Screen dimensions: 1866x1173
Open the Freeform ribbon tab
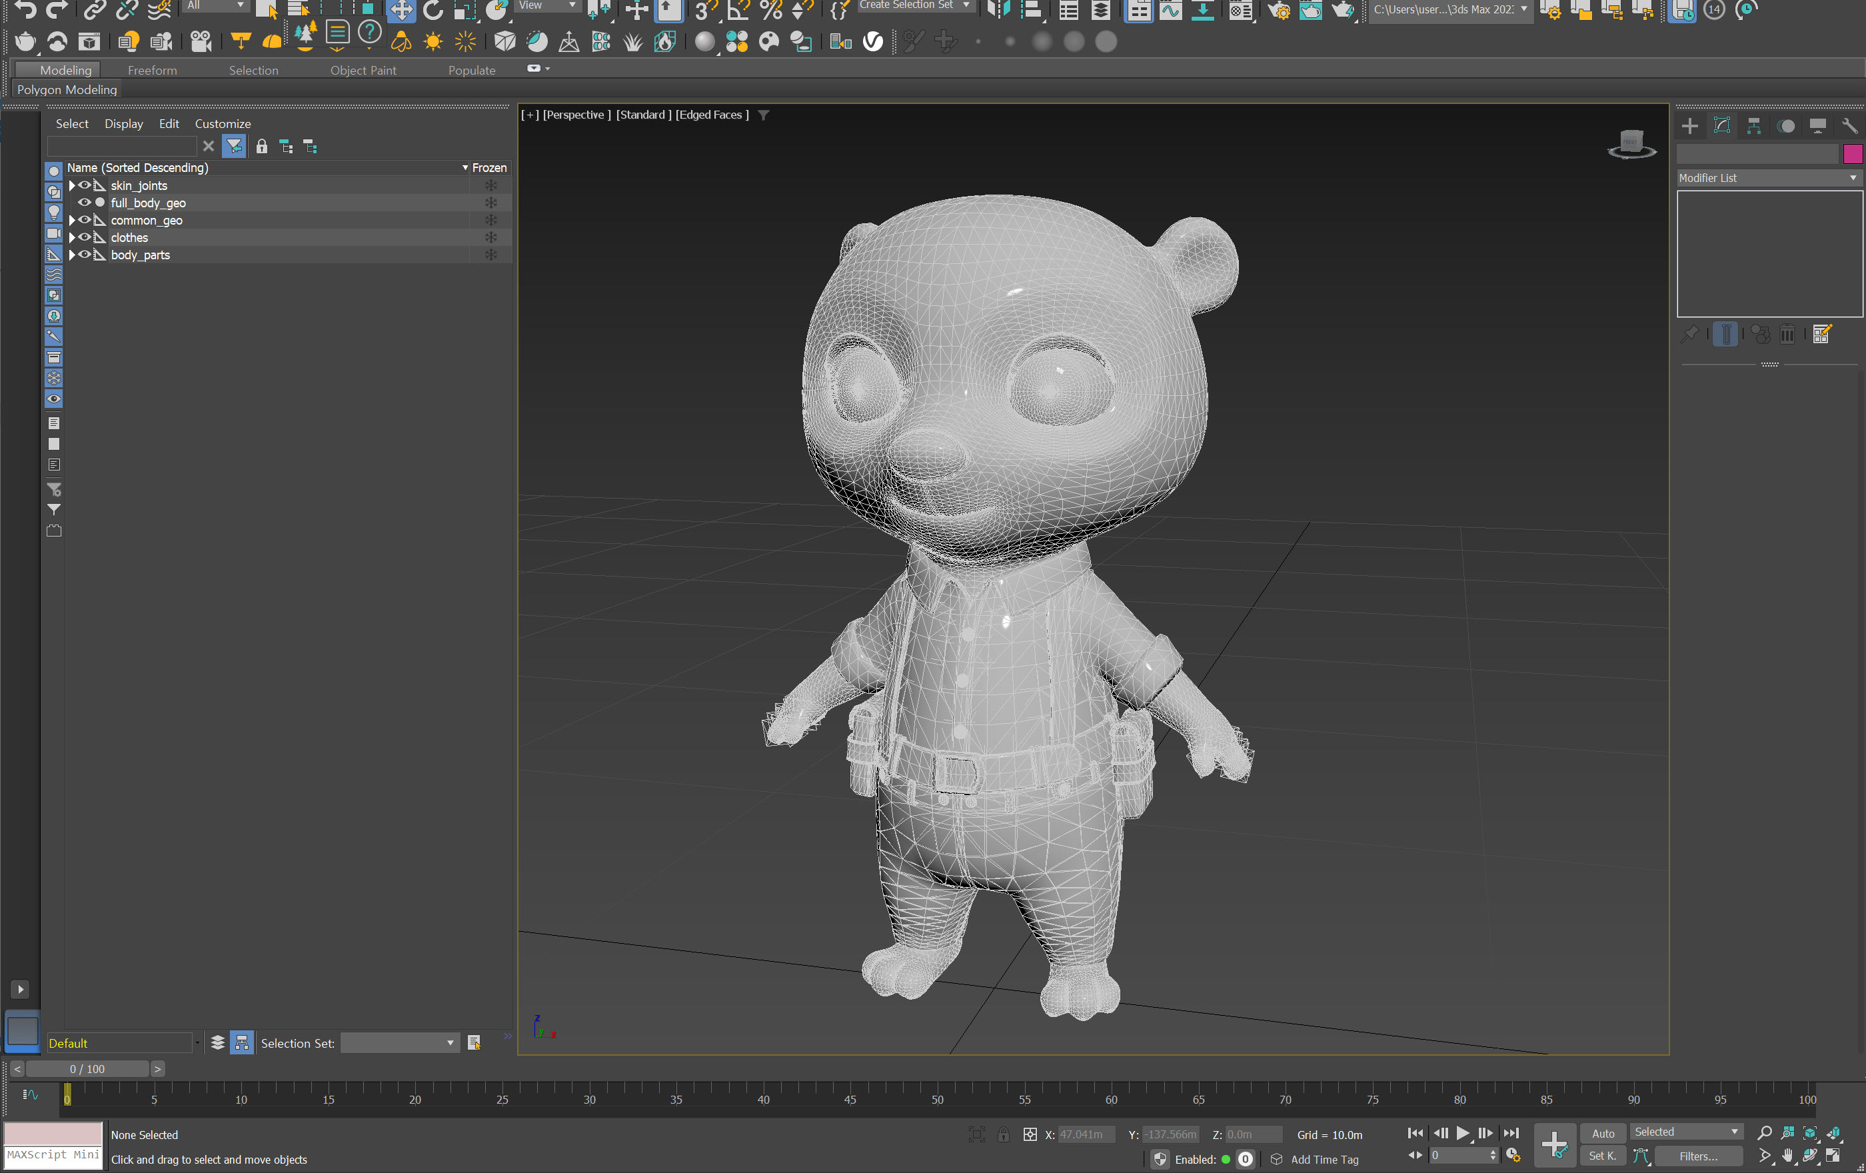152,71
